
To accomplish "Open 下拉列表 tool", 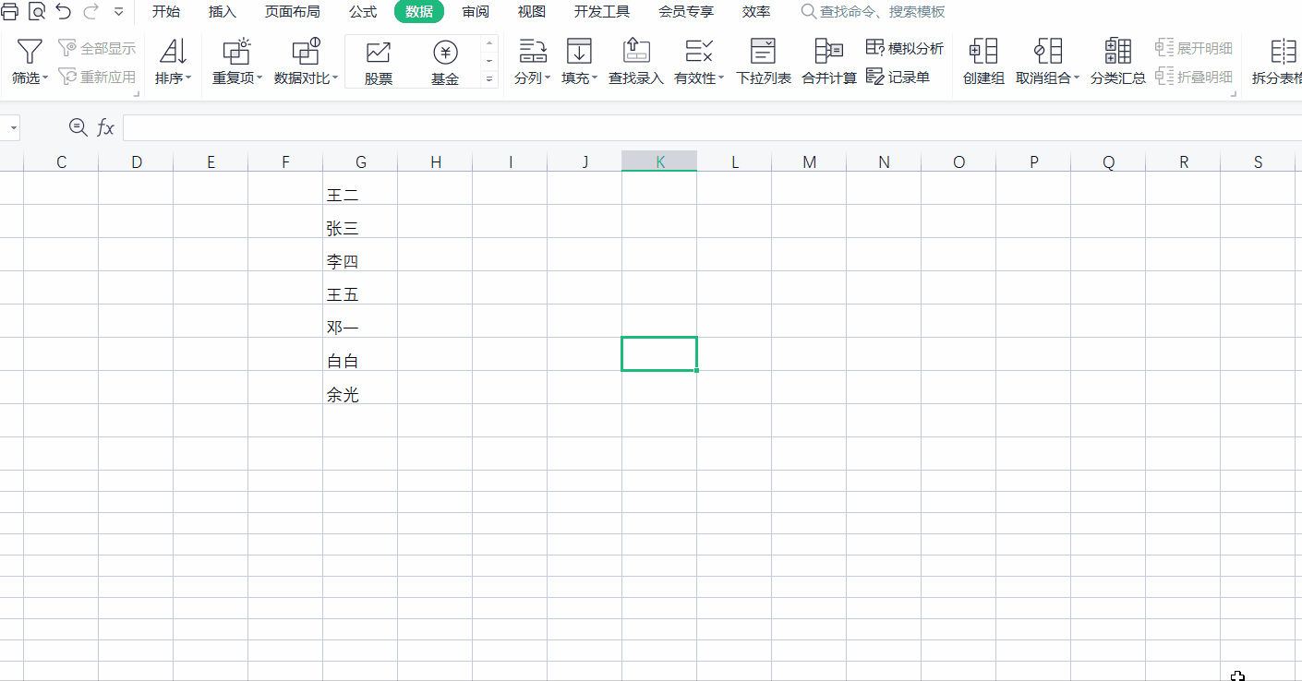I will (764, 62).
